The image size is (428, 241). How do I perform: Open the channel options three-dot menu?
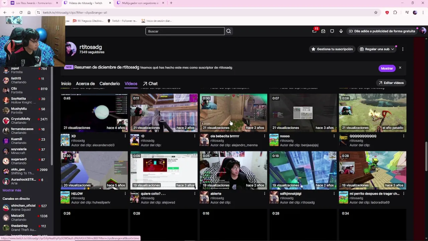coord(403,49)
